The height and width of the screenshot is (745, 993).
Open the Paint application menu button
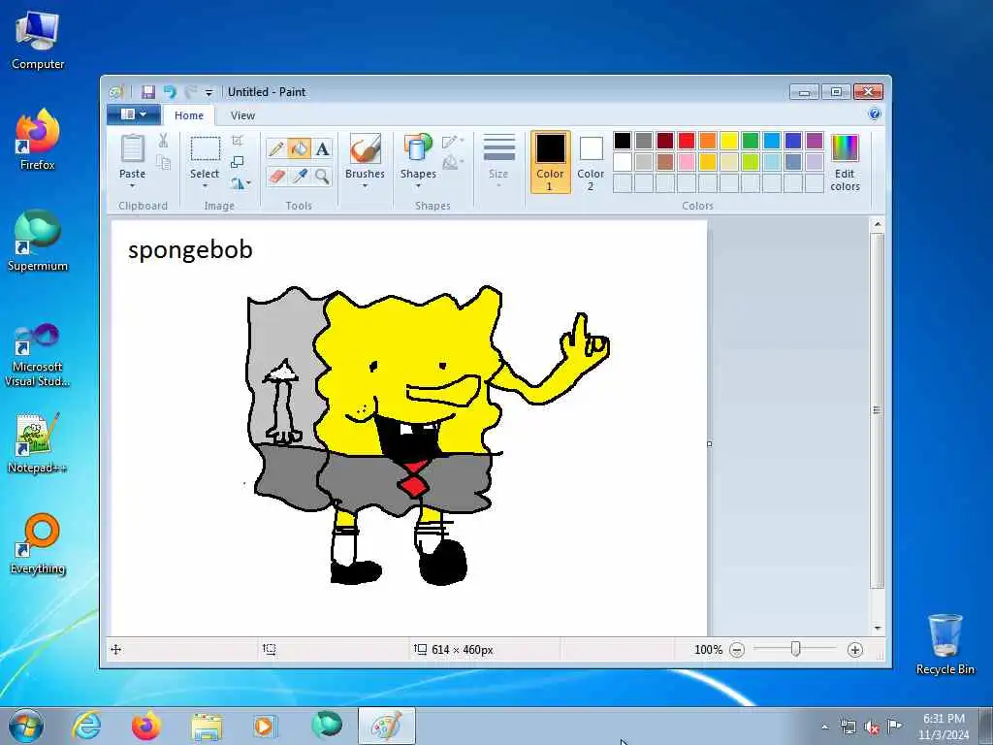(x=134, y=114)
